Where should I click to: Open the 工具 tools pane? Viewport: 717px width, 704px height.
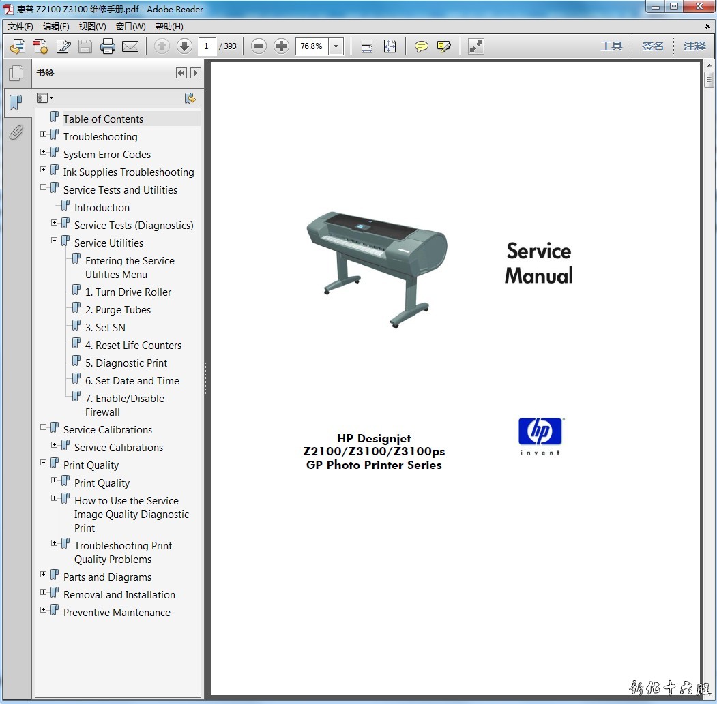[x=611, y=46]
